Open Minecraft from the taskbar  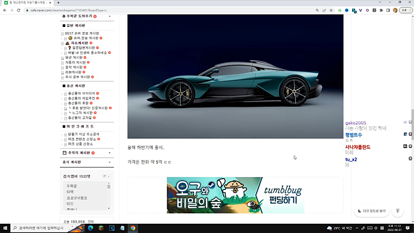101,228
